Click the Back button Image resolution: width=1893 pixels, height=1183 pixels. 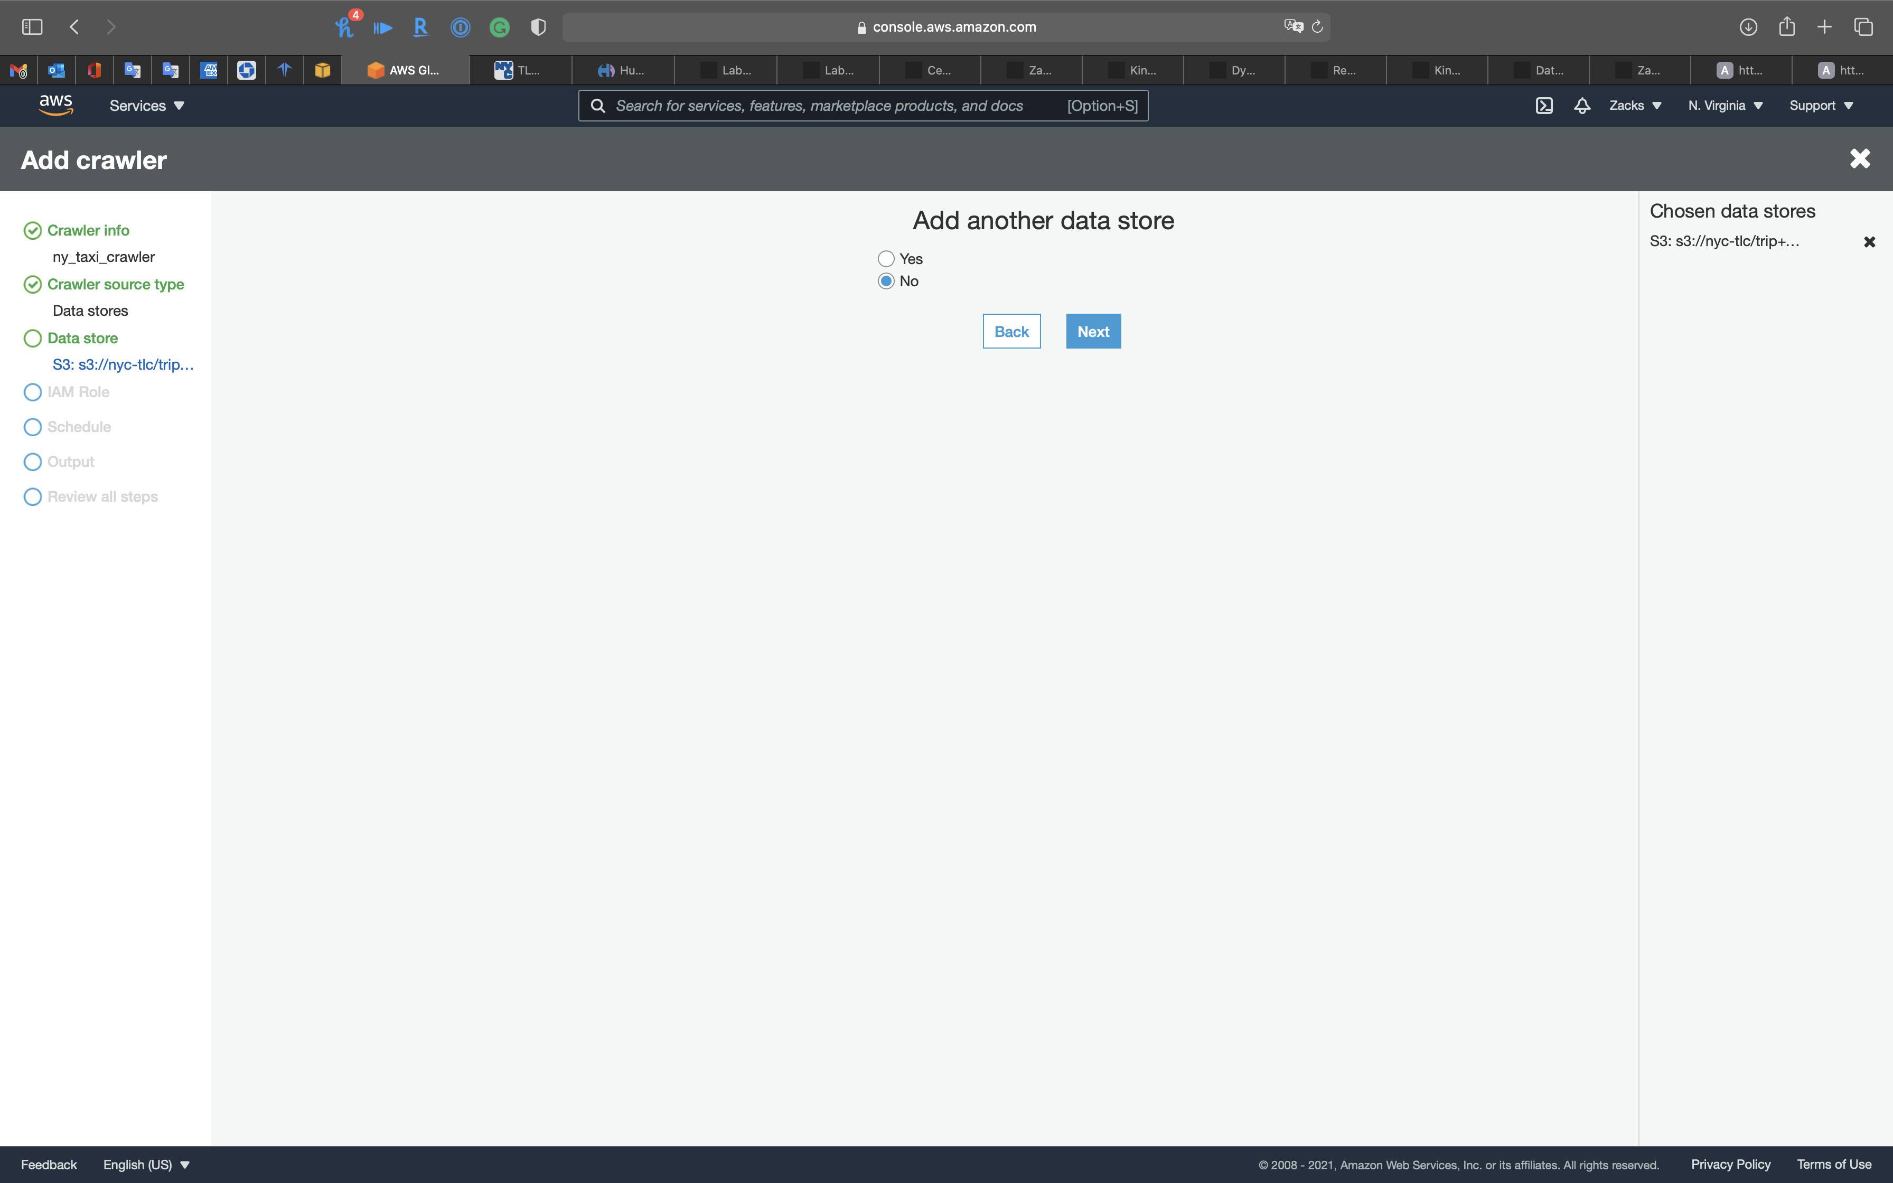pyautogui.click(x=1010, y=332)
